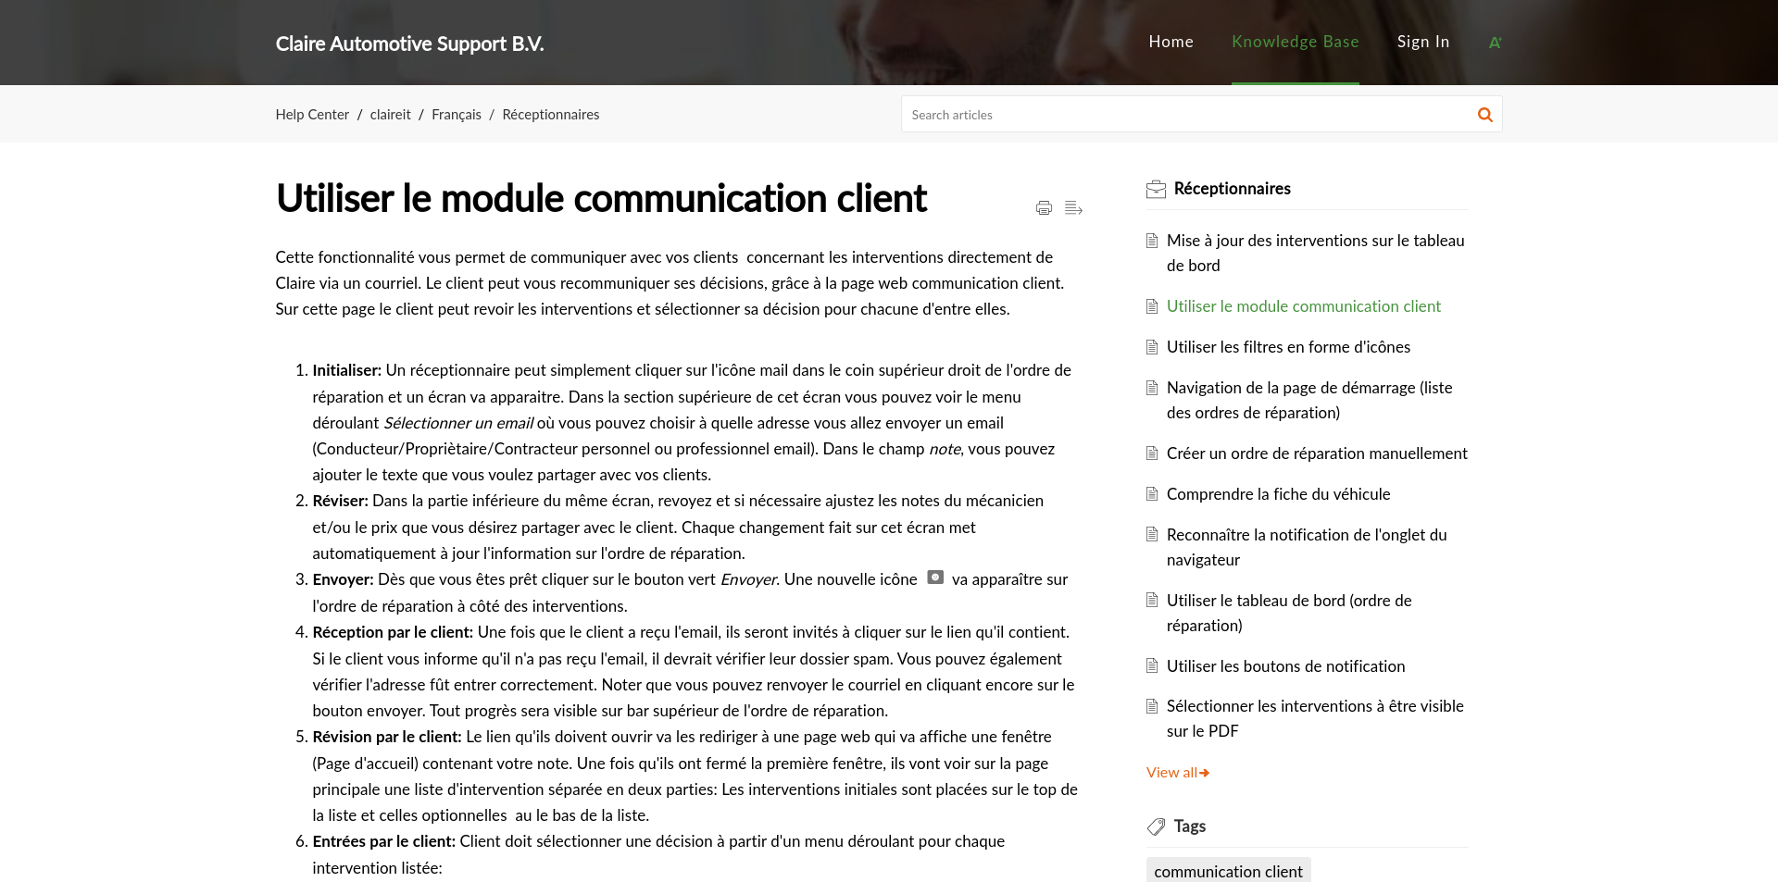Open Navigation de la page de démarrage article

pos(1309,400)
